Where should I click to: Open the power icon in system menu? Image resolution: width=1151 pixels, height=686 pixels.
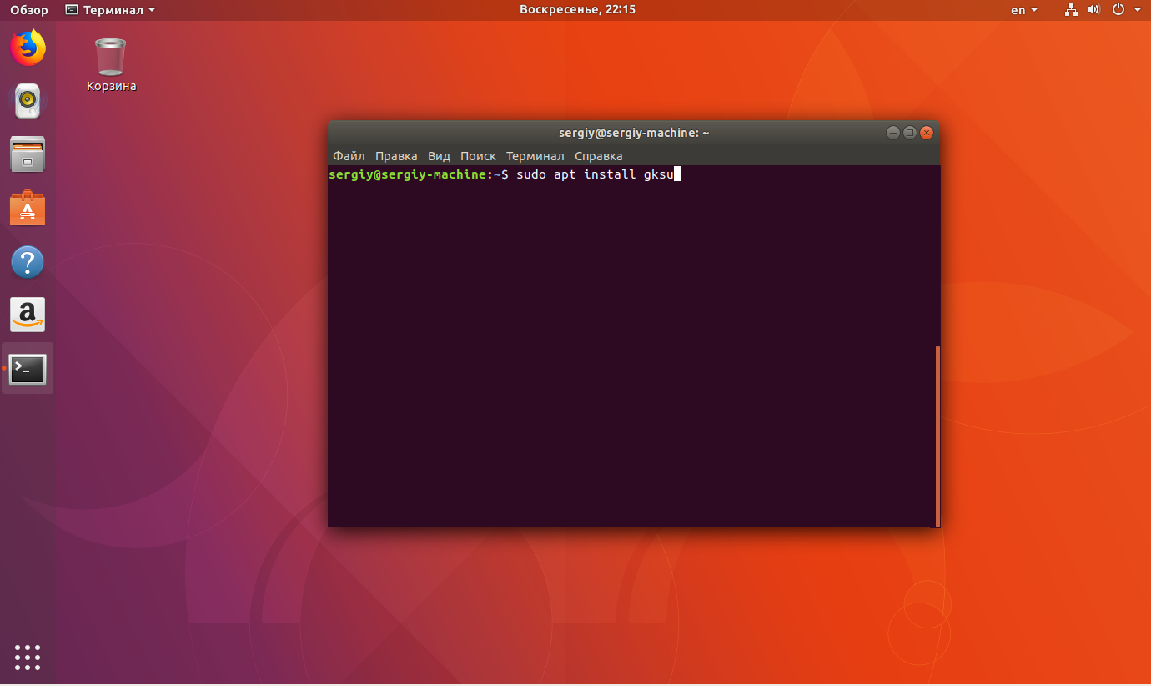(1118, 10)
